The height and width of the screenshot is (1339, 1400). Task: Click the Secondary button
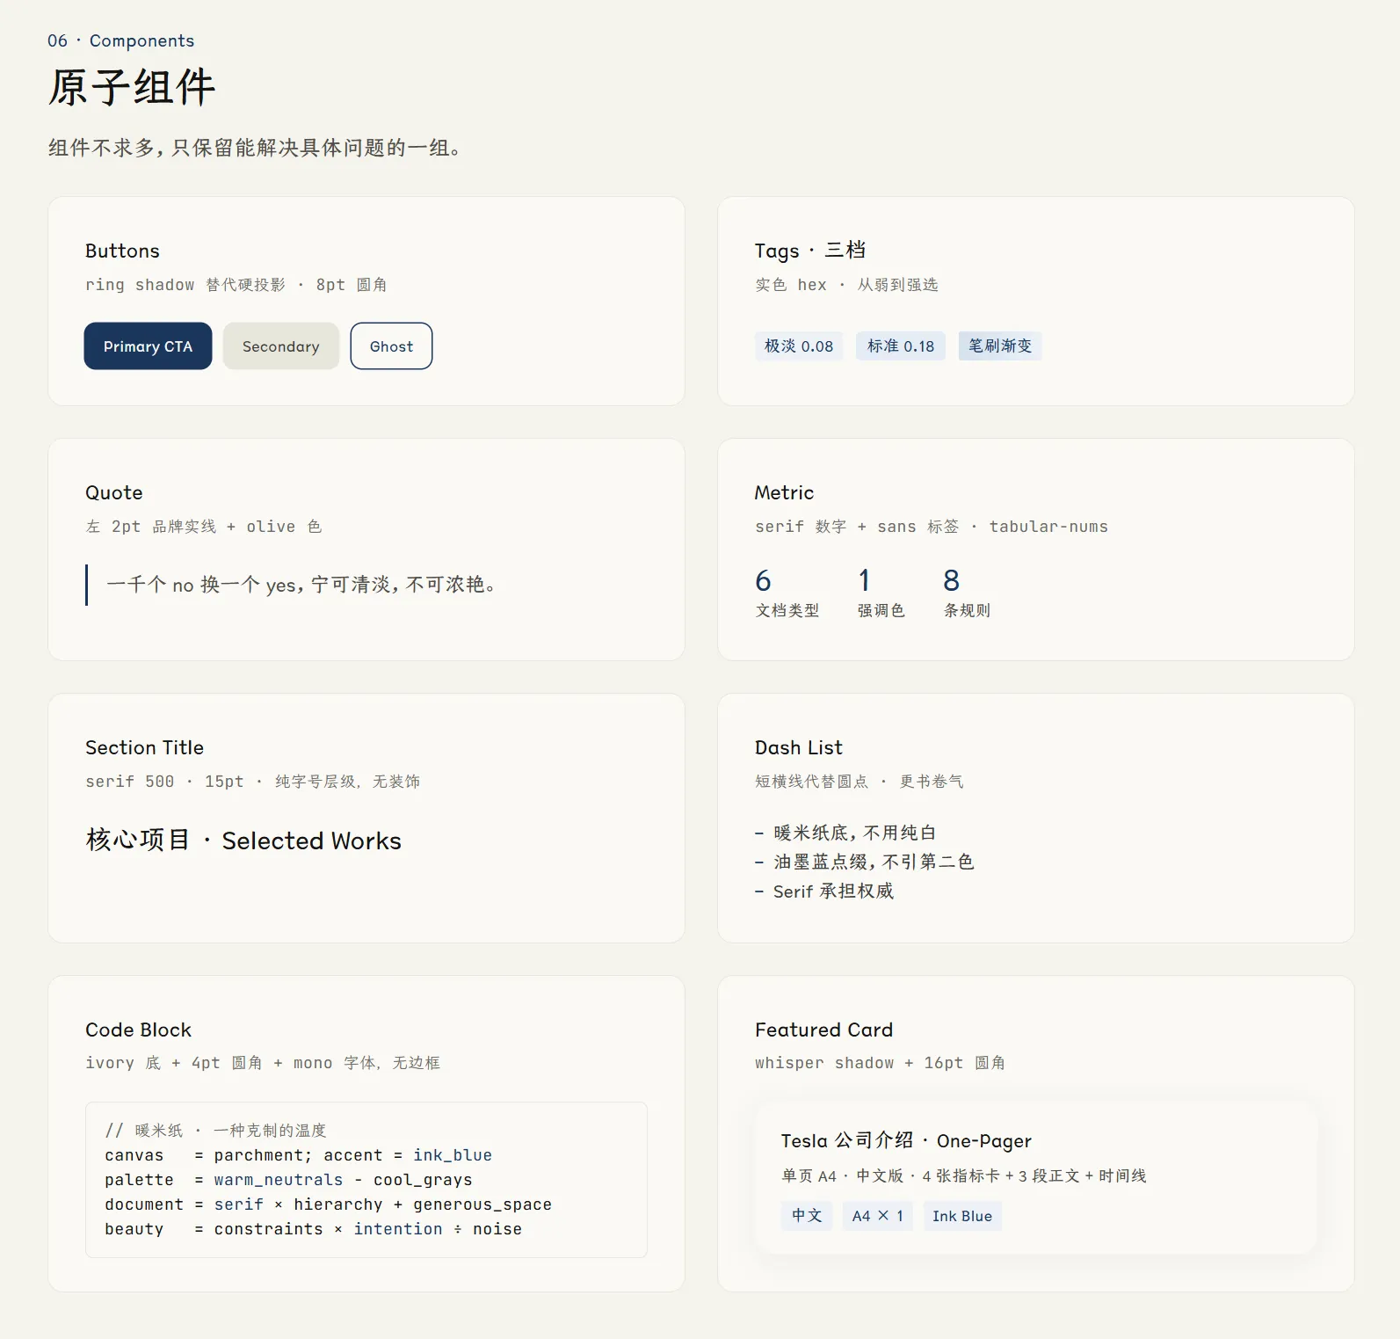coord(281,346)
